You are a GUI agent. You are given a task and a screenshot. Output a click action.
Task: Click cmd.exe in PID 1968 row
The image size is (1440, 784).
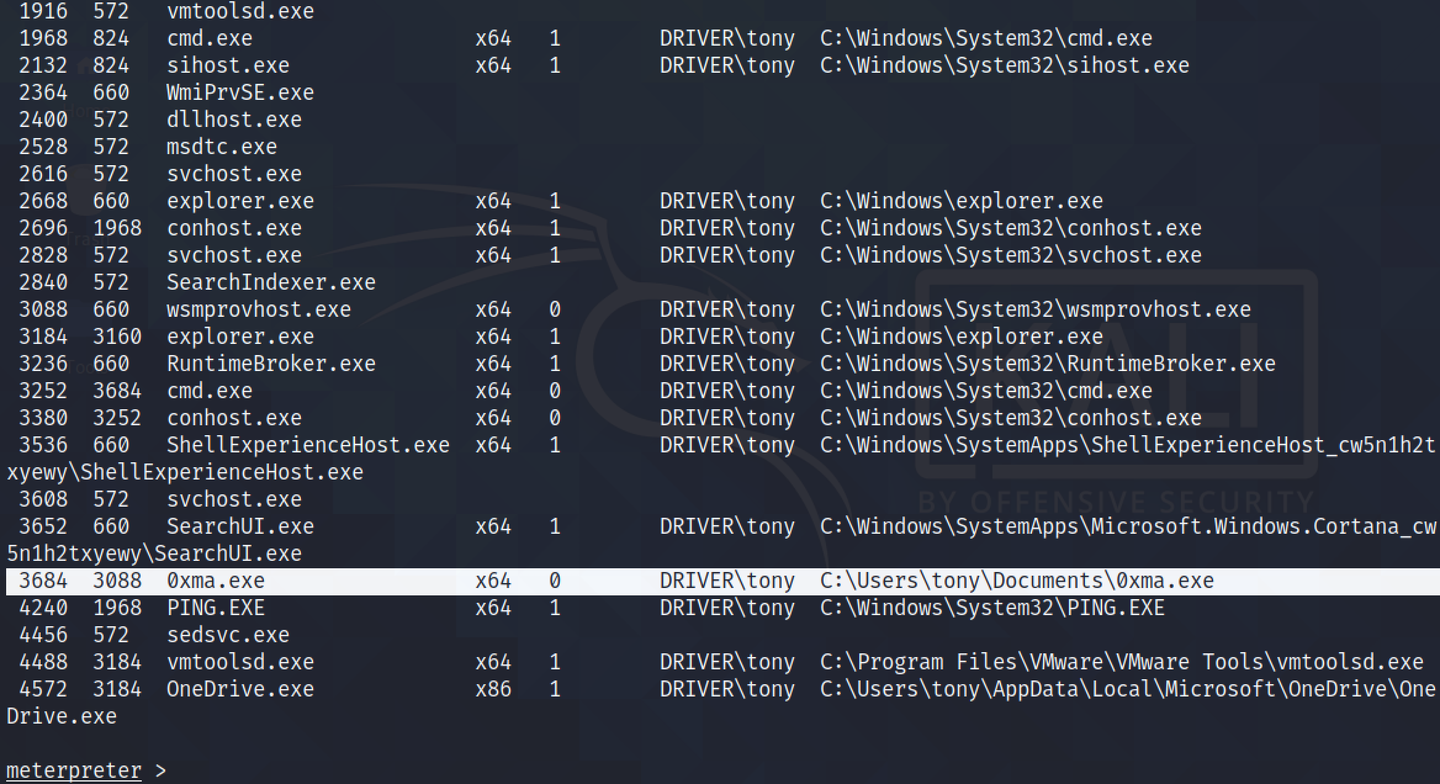pos(210,38)
